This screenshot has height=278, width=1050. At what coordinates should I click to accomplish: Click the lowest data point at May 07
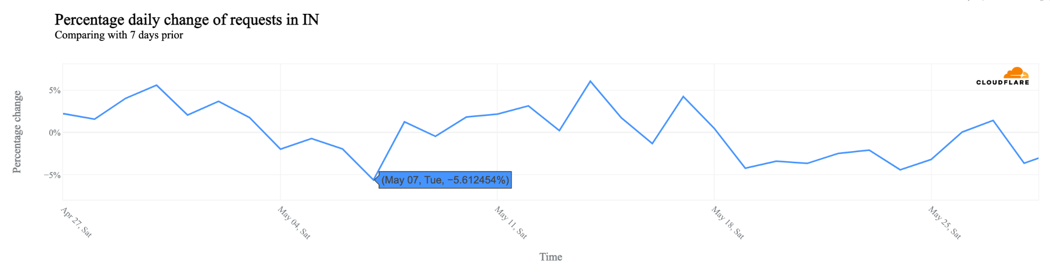[374, 180]
